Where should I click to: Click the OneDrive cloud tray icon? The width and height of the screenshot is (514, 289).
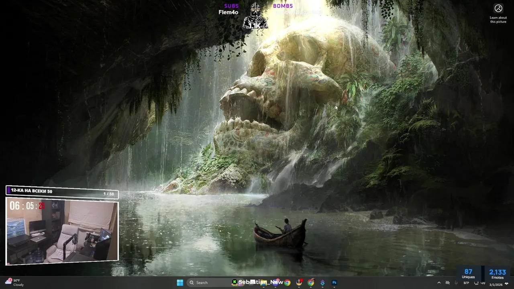[x=447, y=283]
